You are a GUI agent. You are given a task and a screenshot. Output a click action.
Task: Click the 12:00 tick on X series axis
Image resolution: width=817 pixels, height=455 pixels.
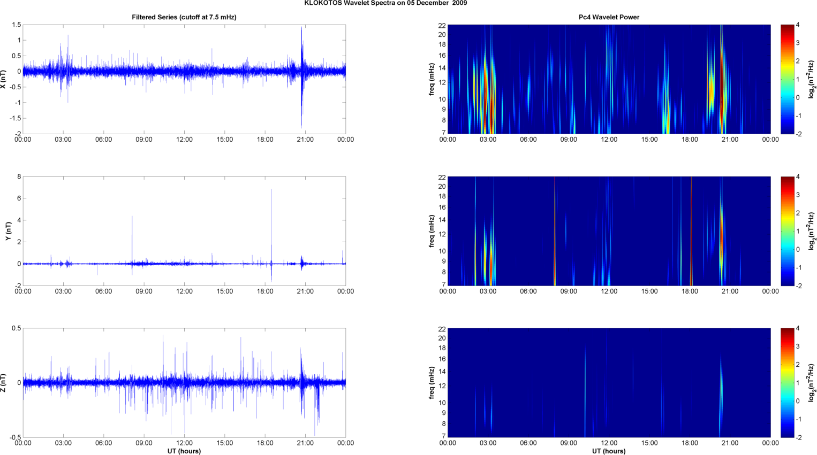pyautogui.click(x=184, y=140)
